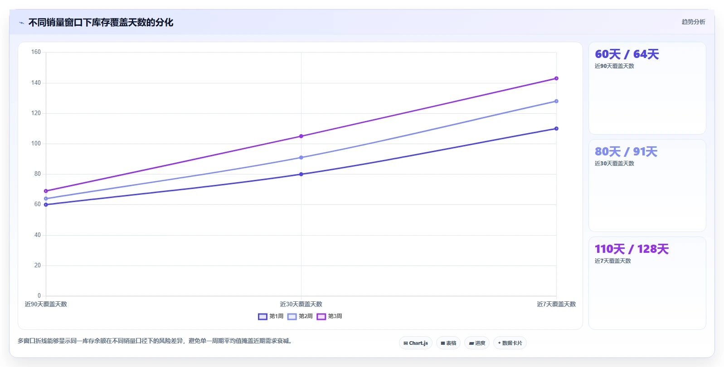
Task: Select the 第2周 data point at 近7天覆盖天数
Action: click(x=556, y=101)
